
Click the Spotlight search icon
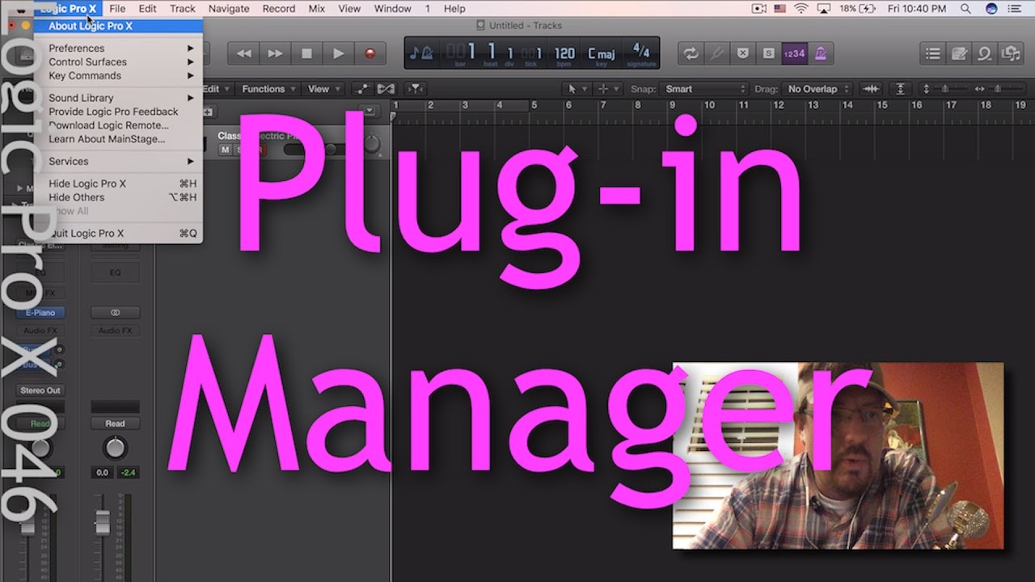click(966, 8)
